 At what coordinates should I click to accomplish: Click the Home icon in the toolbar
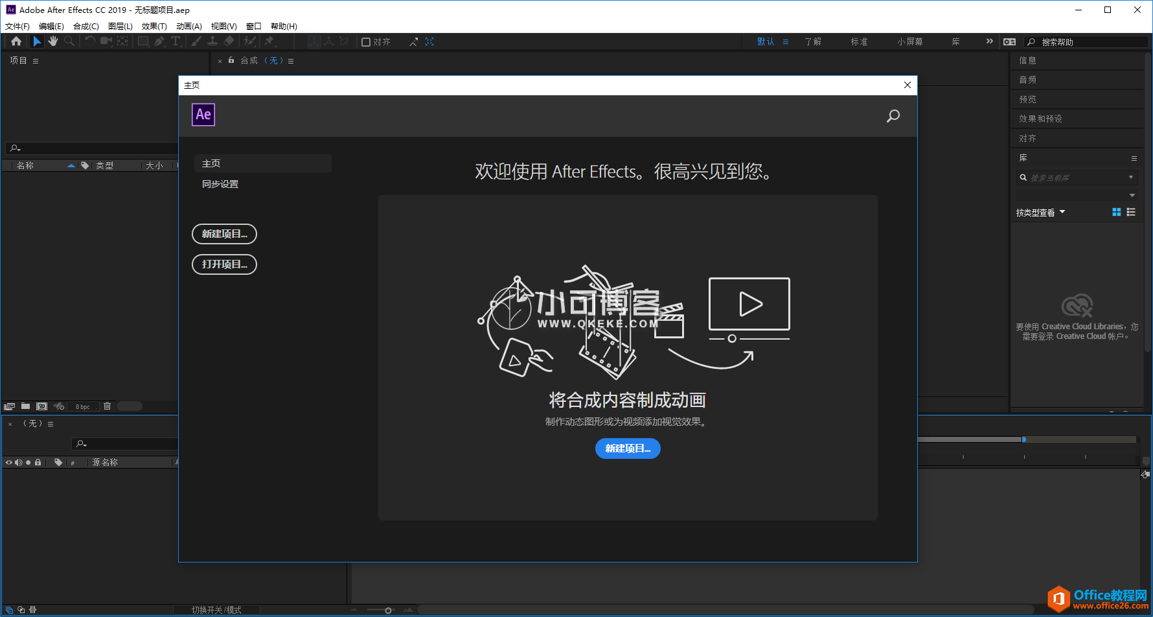pos(16,41)
